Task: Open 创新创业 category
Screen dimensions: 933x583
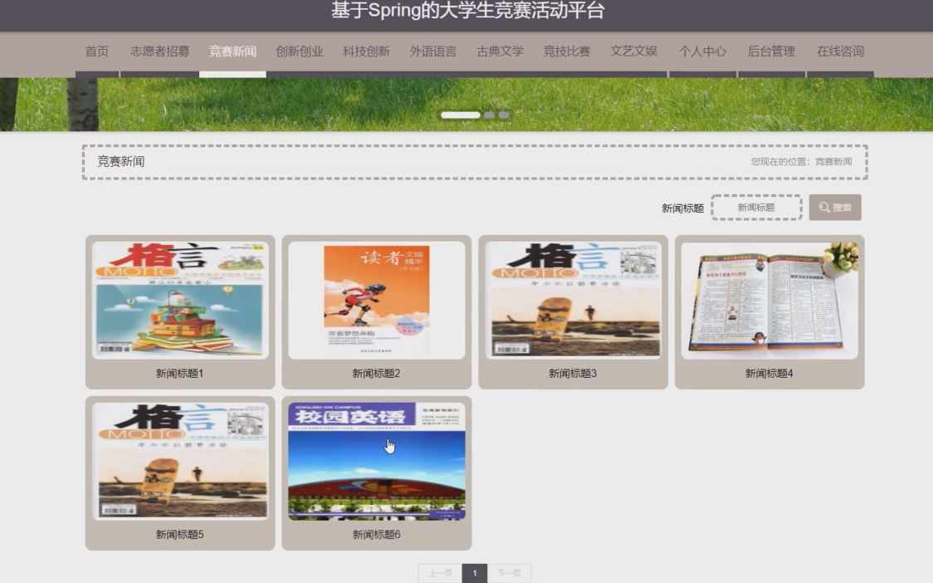Action: (300, 51)
